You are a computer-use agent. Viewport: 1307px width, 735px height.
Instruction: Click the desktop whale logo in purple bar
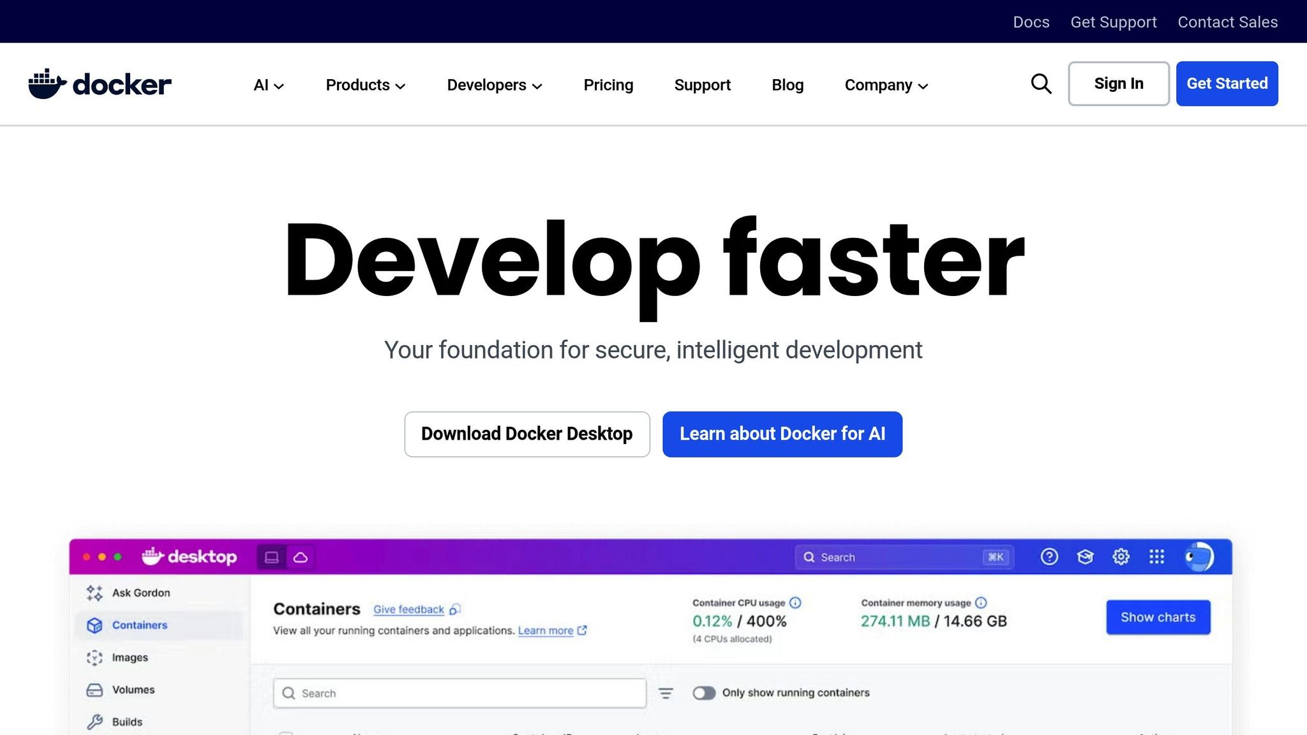[x=189, y=557]
